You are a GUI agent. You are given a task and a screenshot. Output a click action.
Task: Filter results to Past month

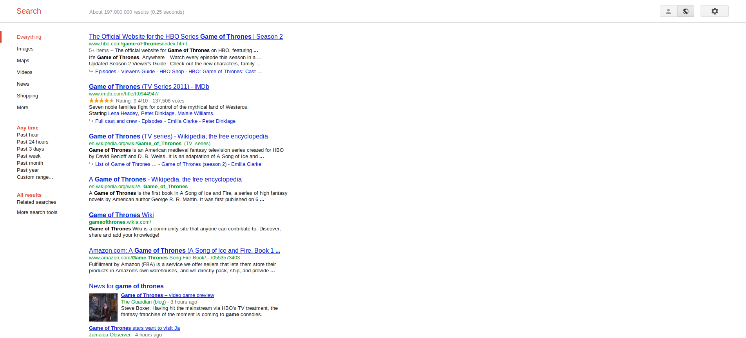30,163
